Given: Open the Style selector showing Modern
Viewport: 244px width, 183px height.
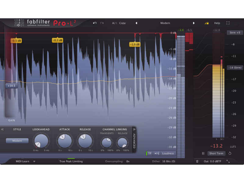Looking at the screenshot, I should tap(17, 141).
